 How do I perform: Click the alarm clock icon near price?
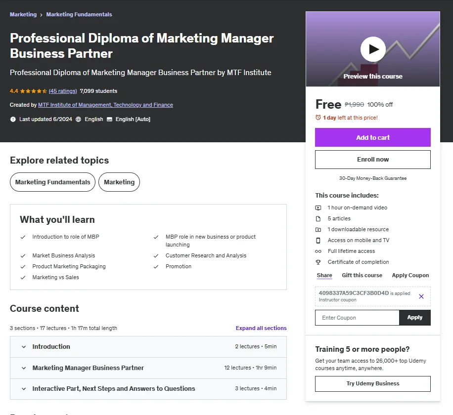pyautogui.click(x=318, y=118)
